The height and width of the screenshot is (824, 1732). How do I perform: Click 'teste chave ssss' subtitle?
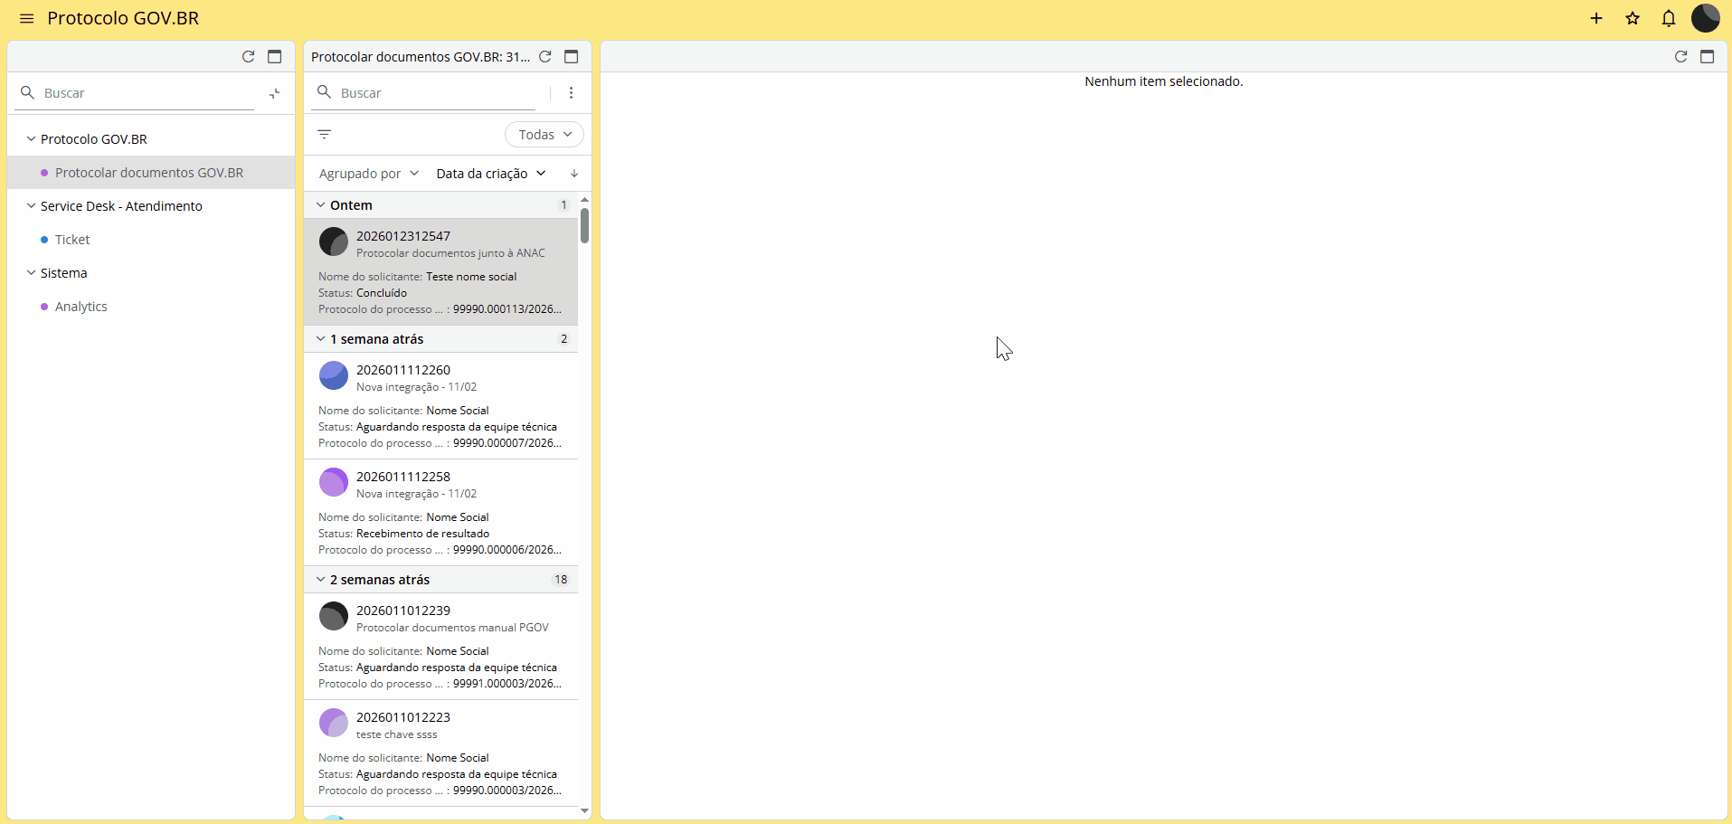pyautogui.click(x=396, y=734)
